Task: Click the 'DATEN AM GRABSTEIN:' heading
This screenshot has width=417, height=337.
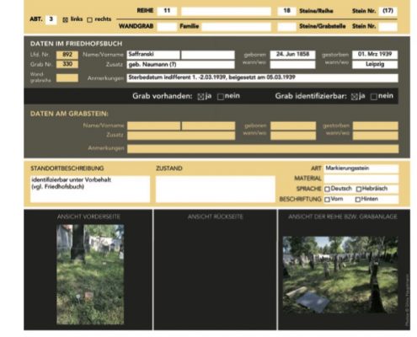Action: point(69,114)
